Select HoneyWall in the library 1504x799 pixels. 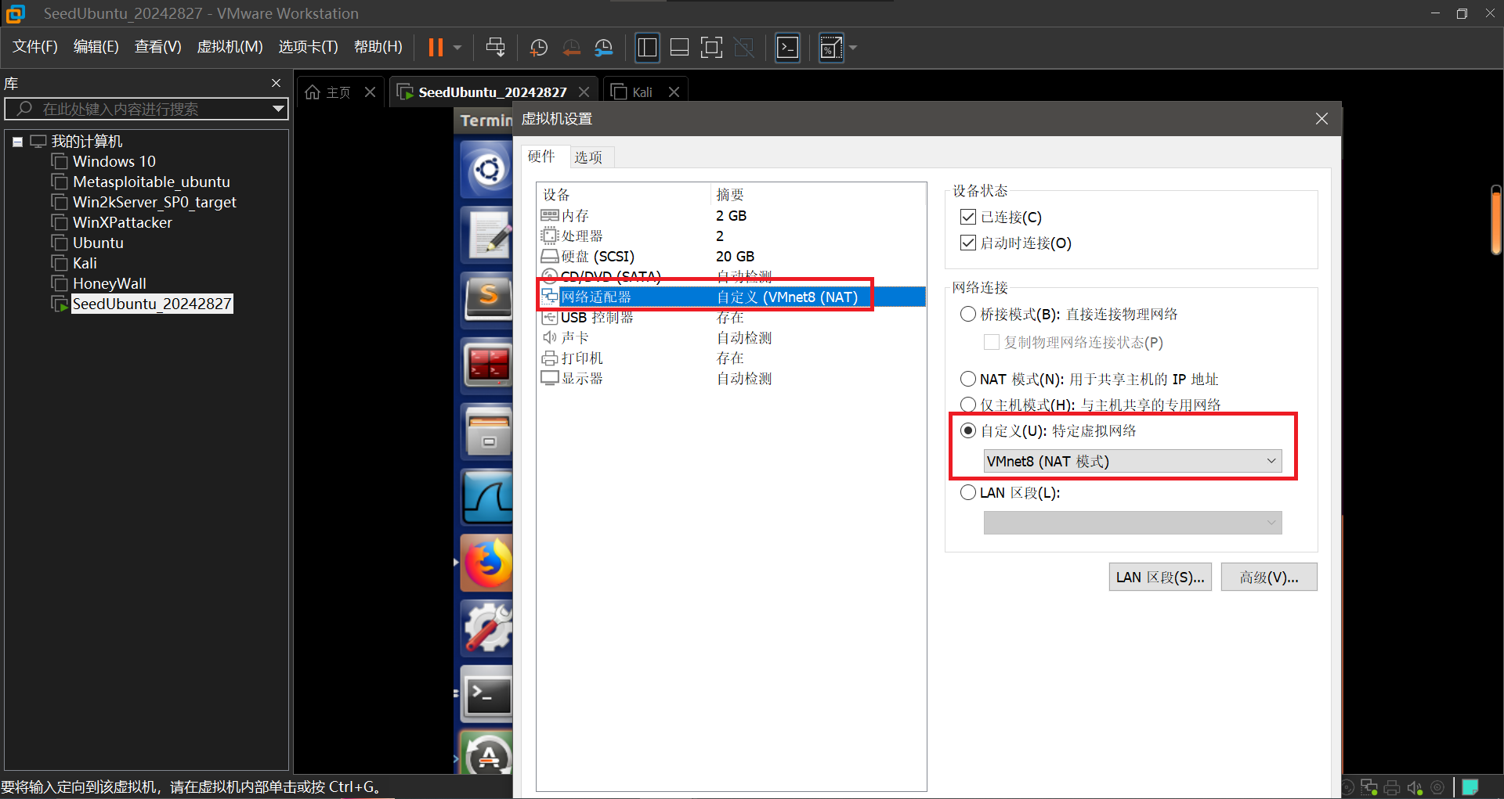(x=110, y=283)
